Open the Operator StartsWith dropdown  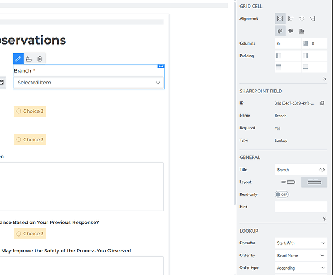301,243
